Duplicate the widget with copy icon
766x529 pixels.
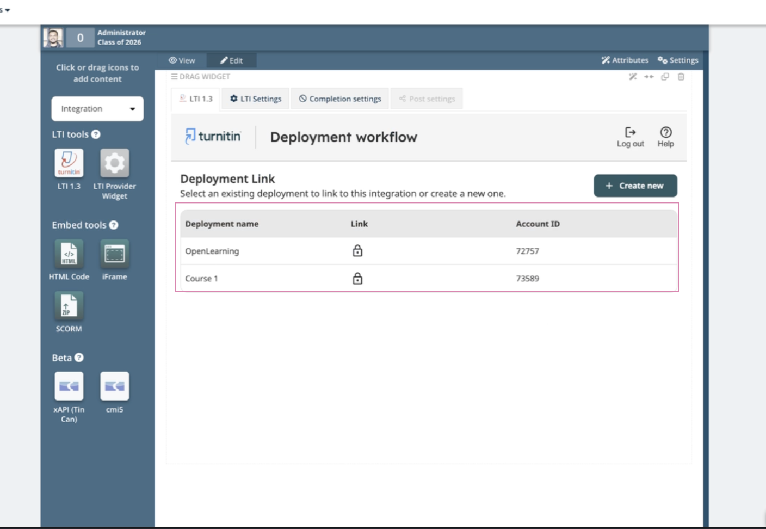click(664, 77)
